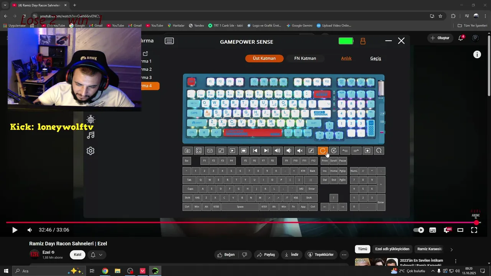Viewport: 491px width, 276px height.
Task: Open the Google Gemini bookmark
Action: [x=299, y=26]
